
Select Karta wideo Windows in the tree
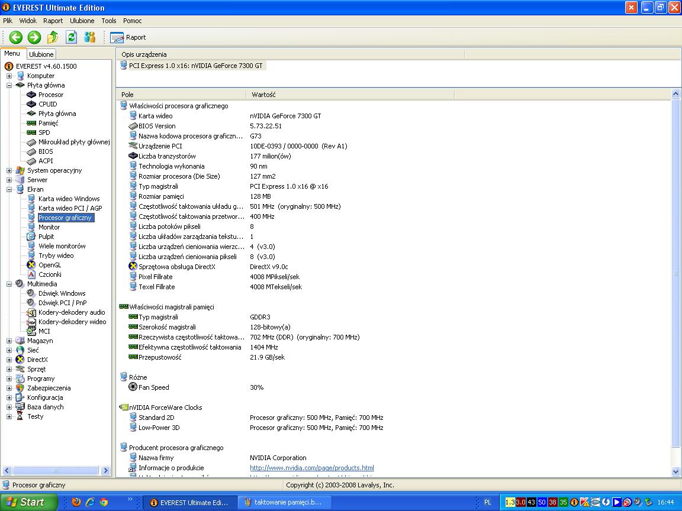pos(69,199)
